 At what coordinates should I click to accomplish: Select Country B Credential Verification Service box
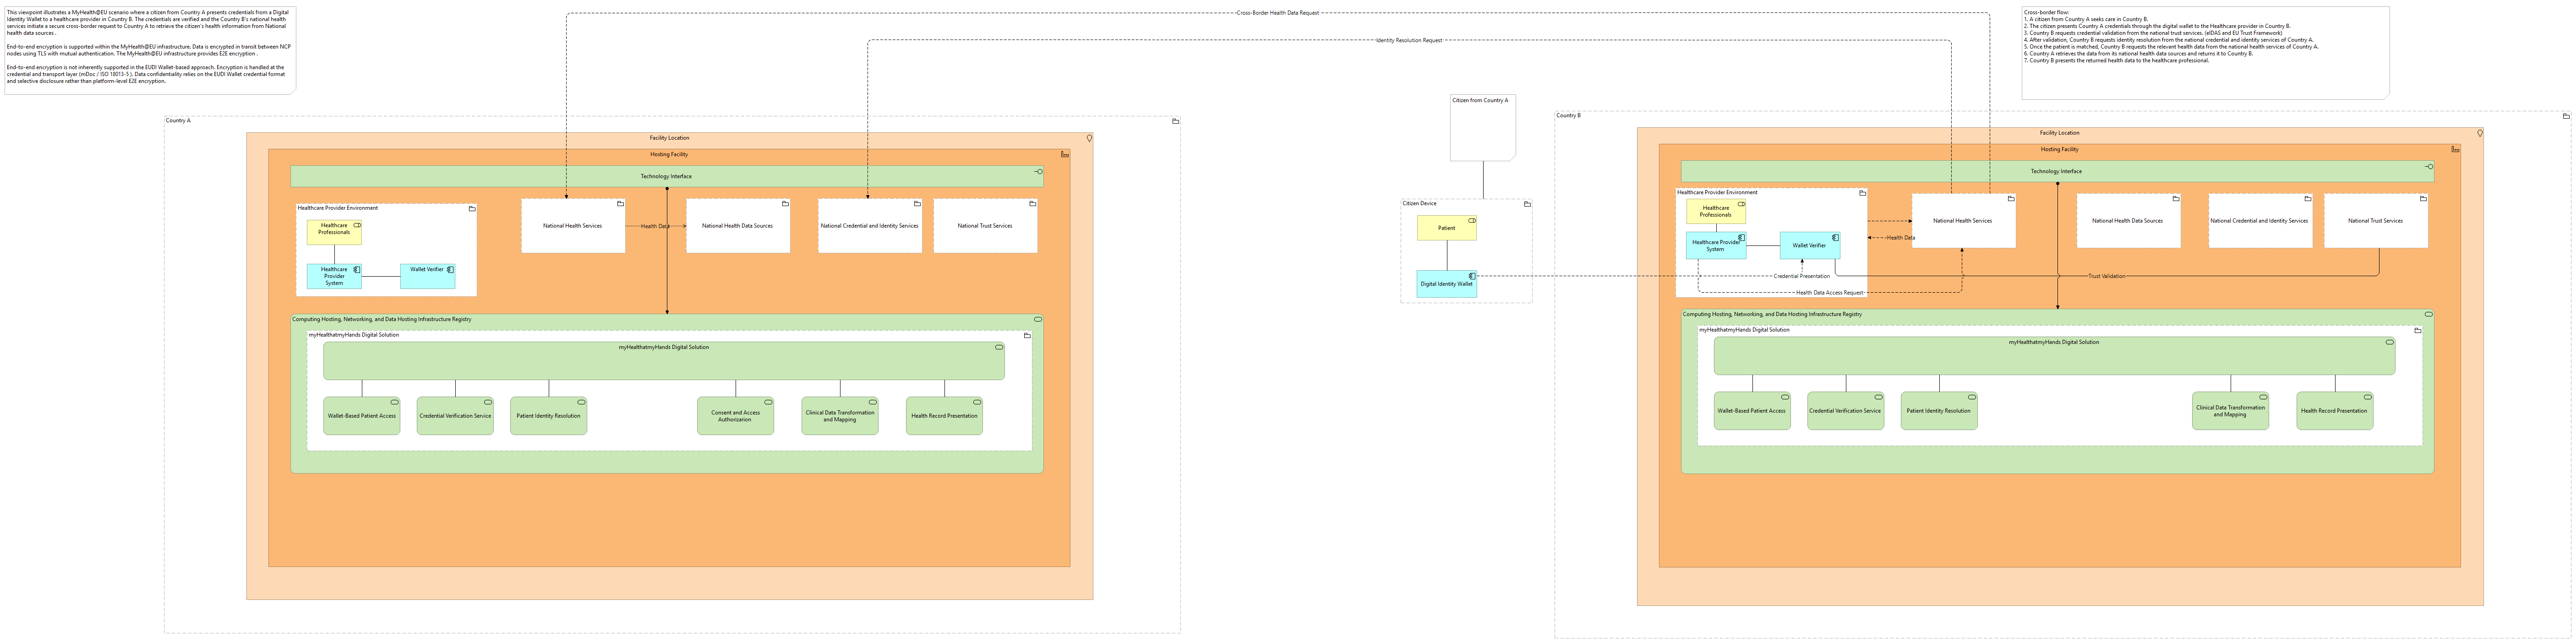(1845, 411)
